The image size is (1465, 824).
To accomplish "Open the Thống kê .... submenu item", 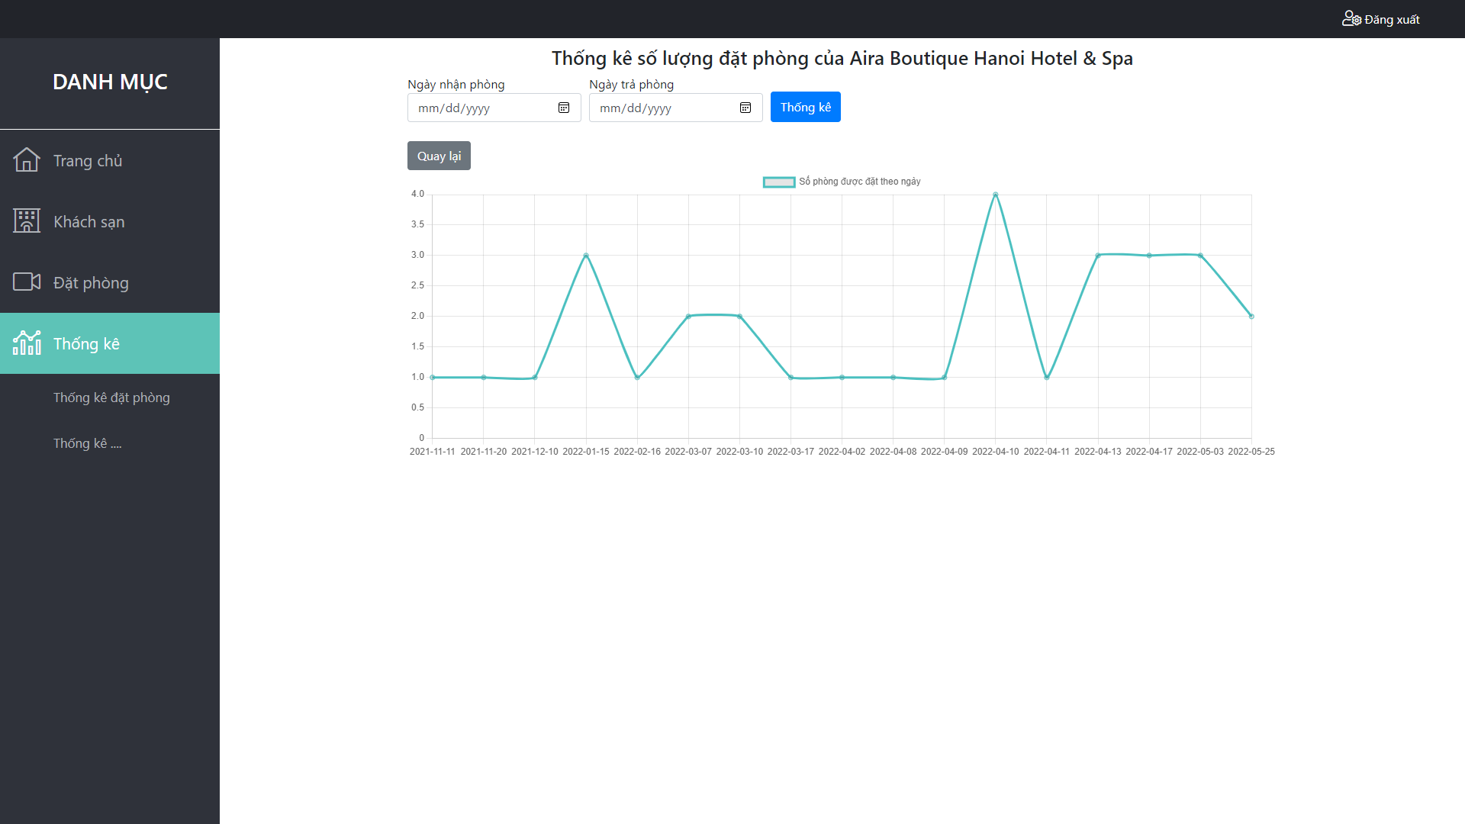I will [87, 443].
